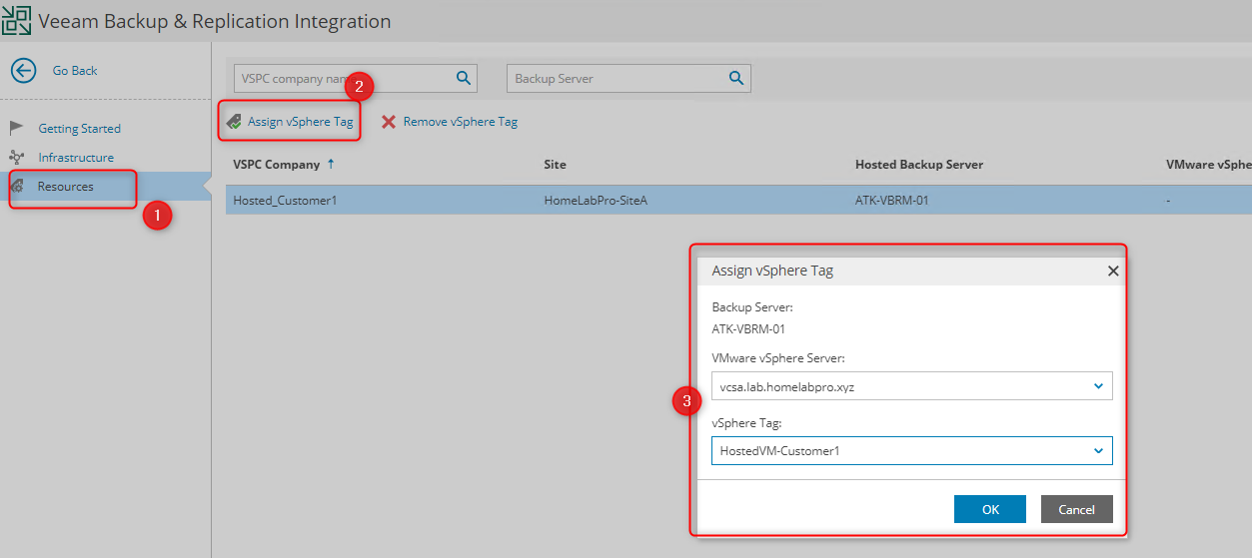The height and width of the screenshot is (558, 1252).
Task: Click the red X Remove vSphere Tag icon
Action: click(x=389, y=122)
